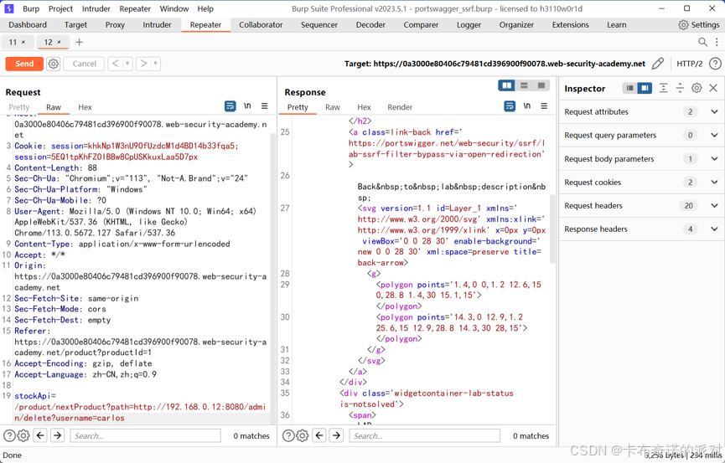Select combined tabbed layout view

pos(541,85)
